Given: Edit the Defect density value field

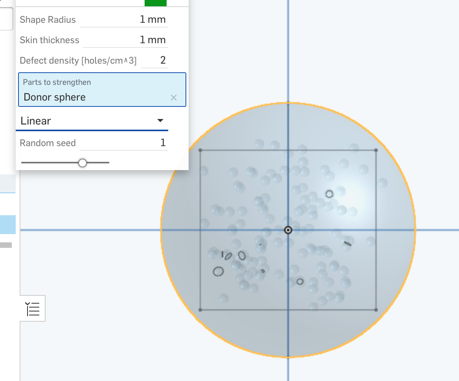Looking at the screenshot, I should 154,60.
